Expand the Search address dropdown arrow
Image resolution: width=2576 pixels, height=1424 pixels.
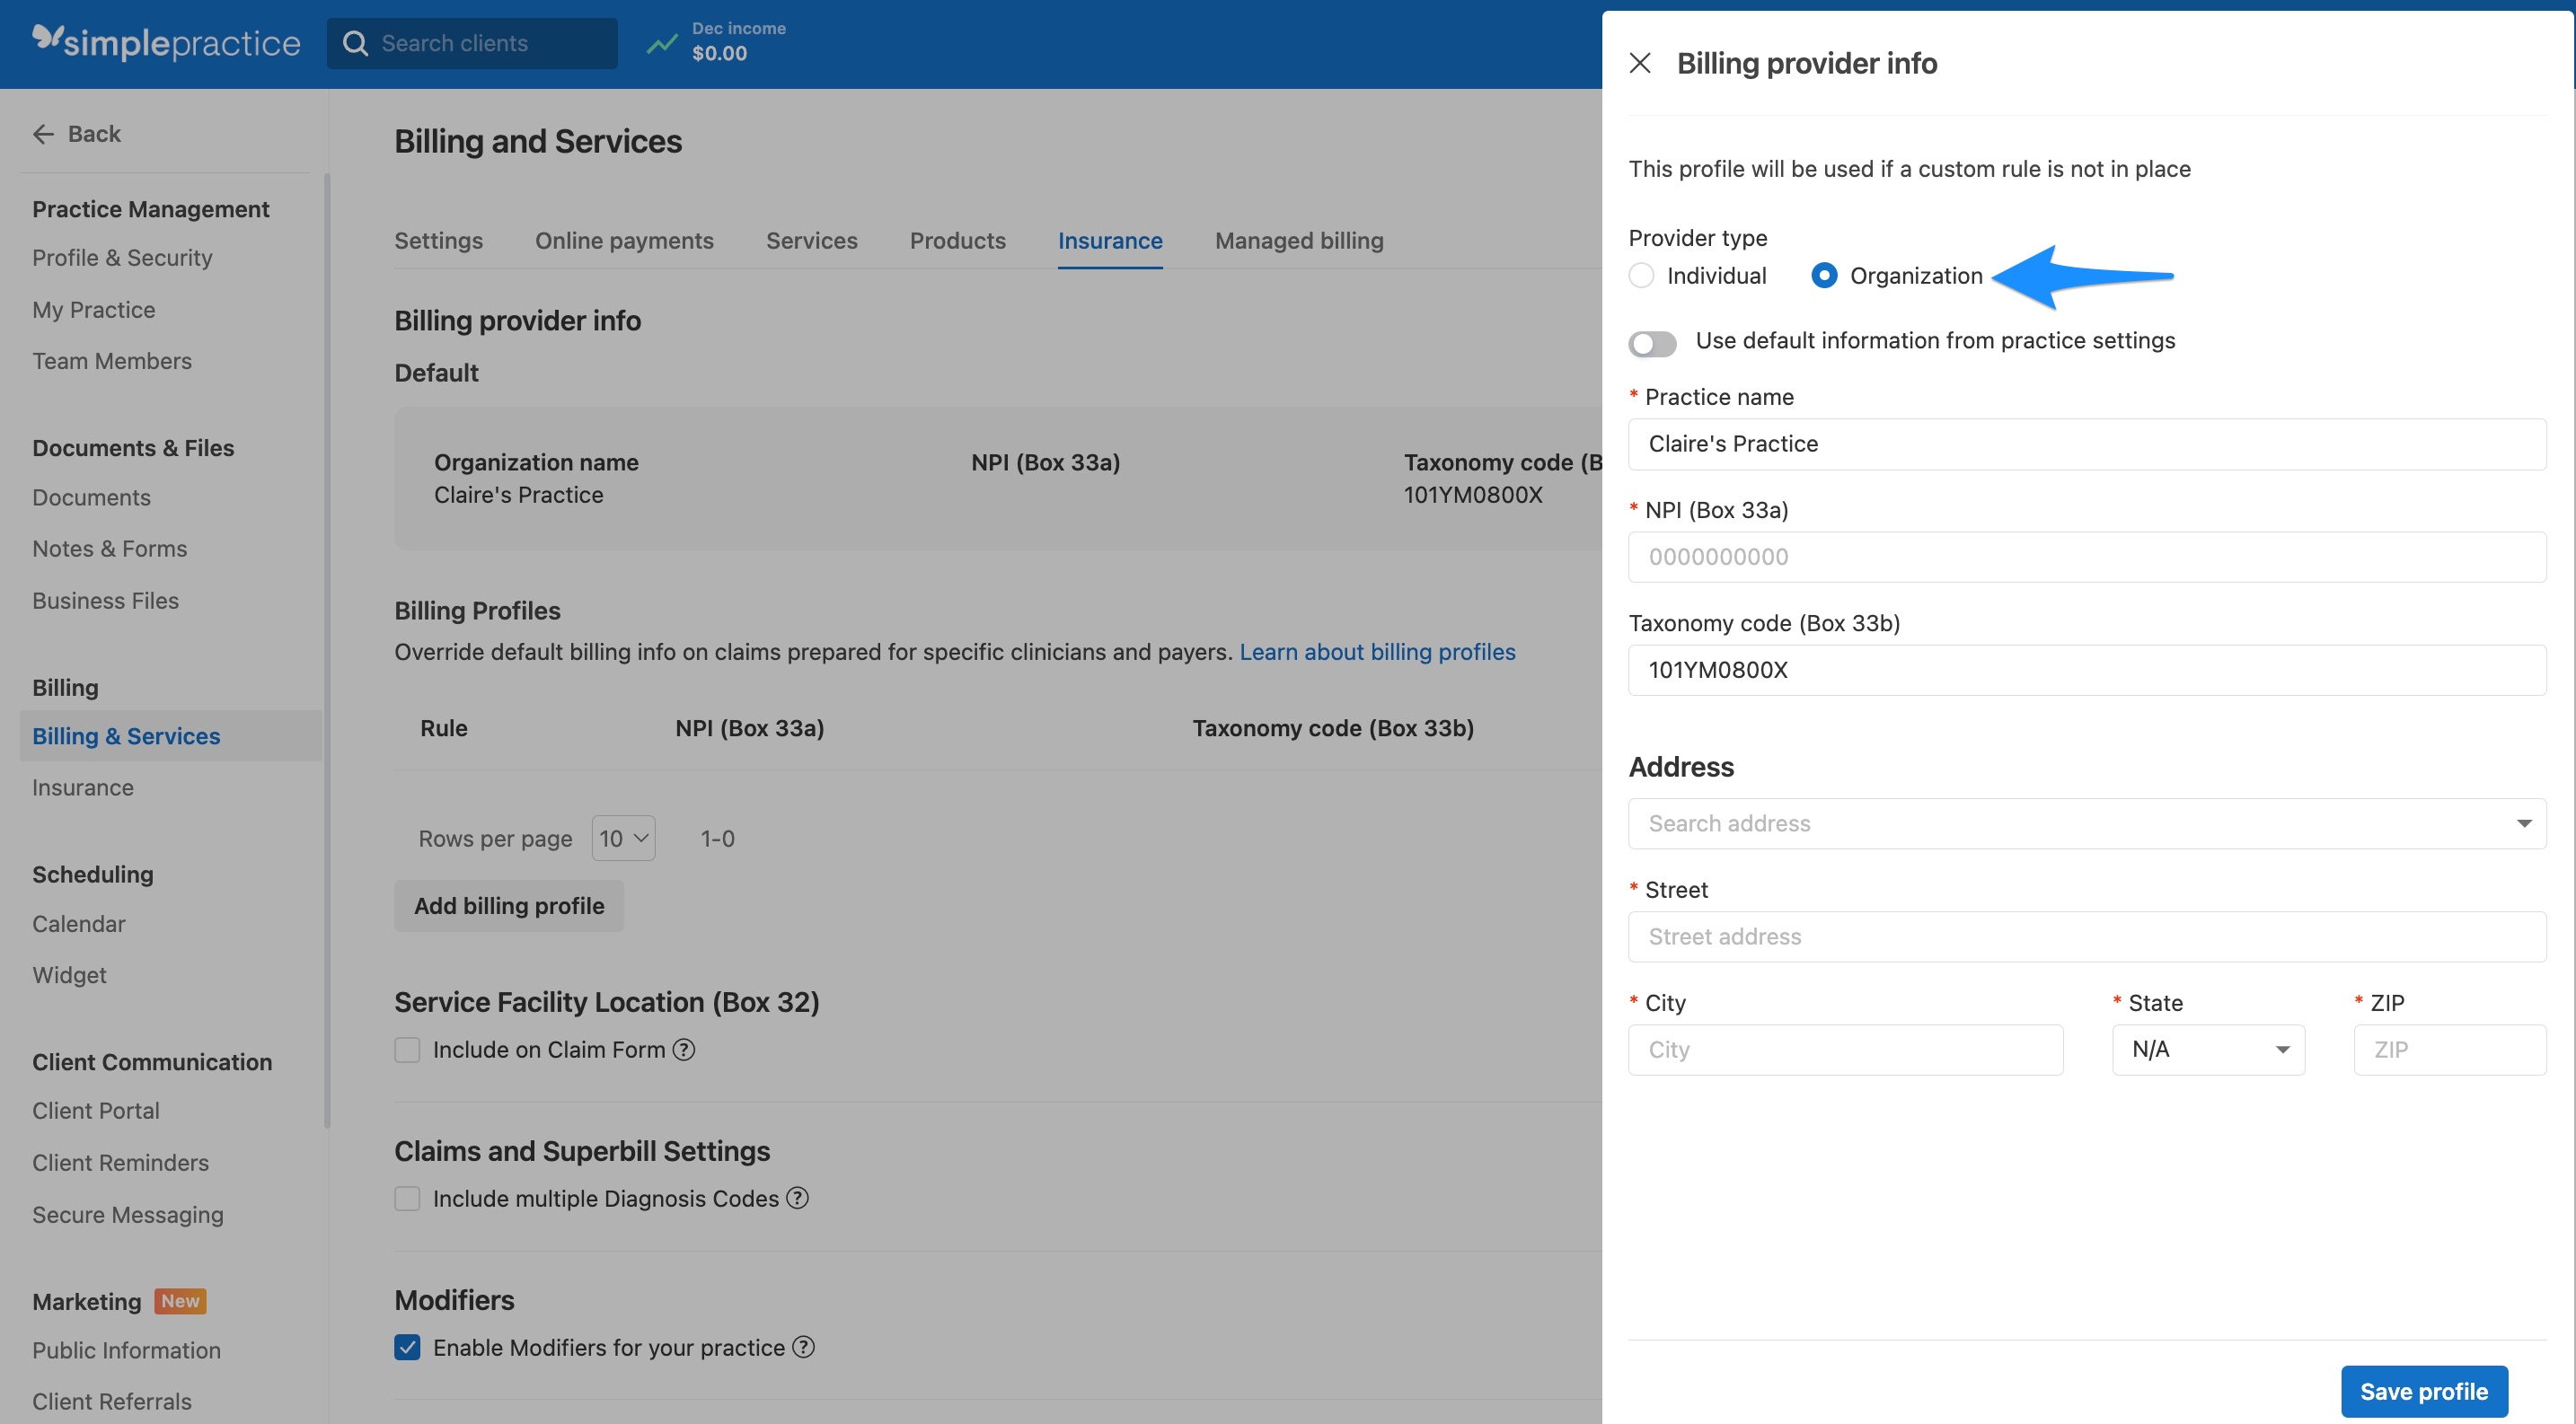point(2524,823)
